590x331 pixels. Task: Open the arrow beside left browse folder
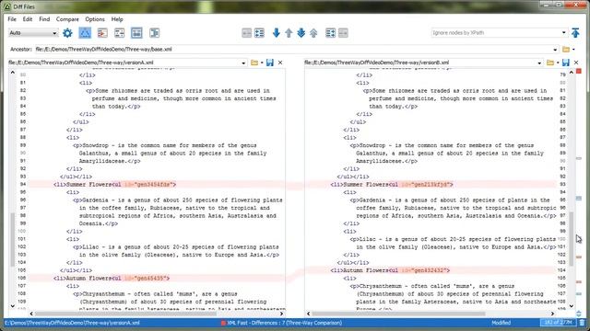tap(262, 63)
